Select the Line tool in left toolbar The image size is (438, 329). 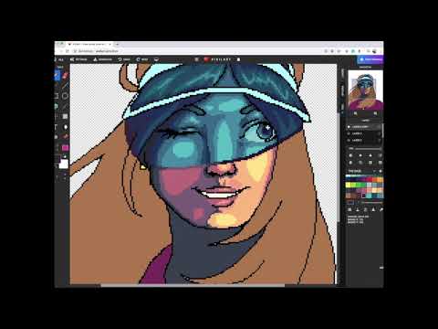pyautogui.click(x=65, y=86)
